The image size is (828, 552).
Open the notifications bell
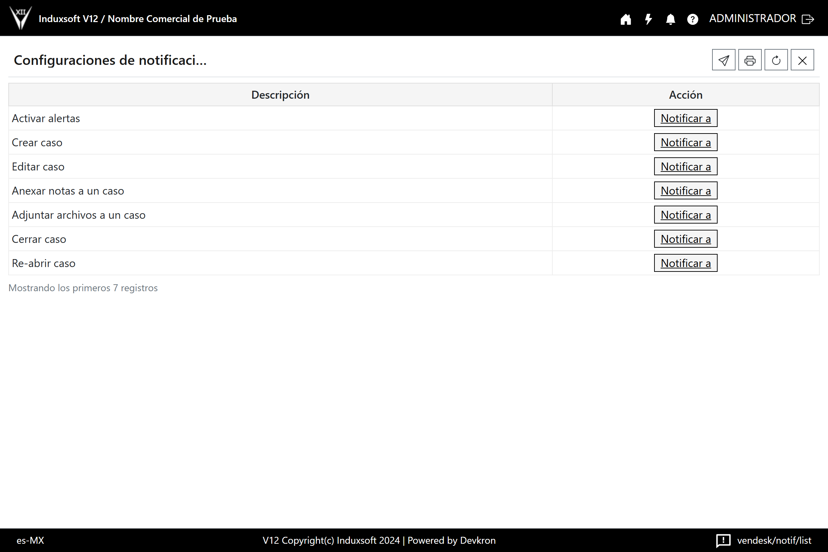670,19
